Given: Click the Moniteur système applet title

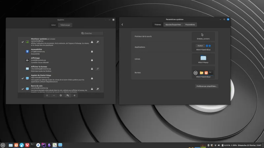Looking at the screenshot, I should click(39, 39).
